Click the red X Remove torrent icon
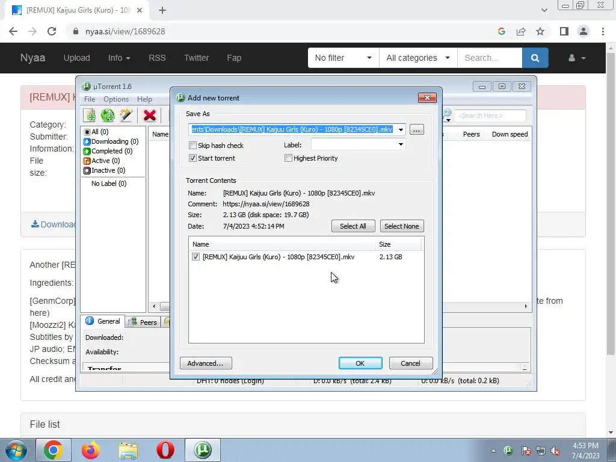This screenshot has width=616, height=462. (x=150, y=115)
